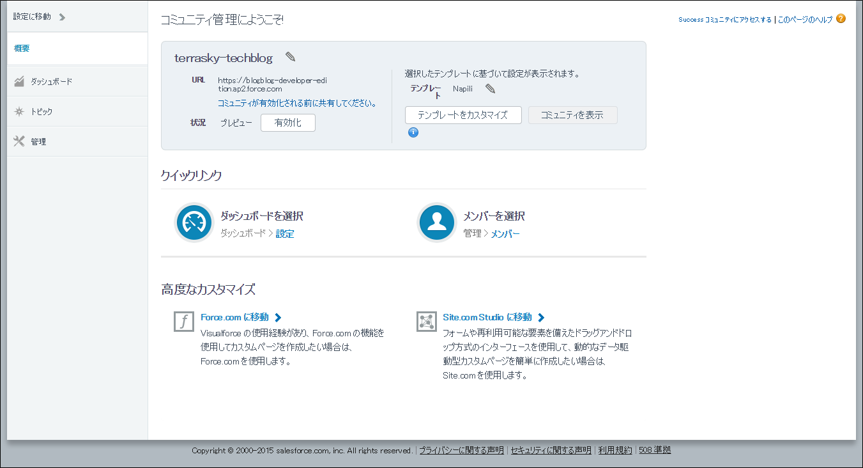This screenshot has width=863, height=468.
Task: Open the 概要 sidebar tab
Action: click(x=77, y=49)
